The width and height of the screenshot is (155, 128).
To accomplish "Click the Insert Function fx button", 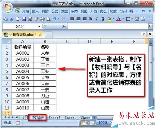I will [x=64, y=27].
